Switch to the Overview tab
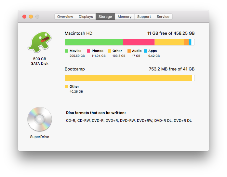The width and height of the screenshot is (227, 177). pos(65,17)
